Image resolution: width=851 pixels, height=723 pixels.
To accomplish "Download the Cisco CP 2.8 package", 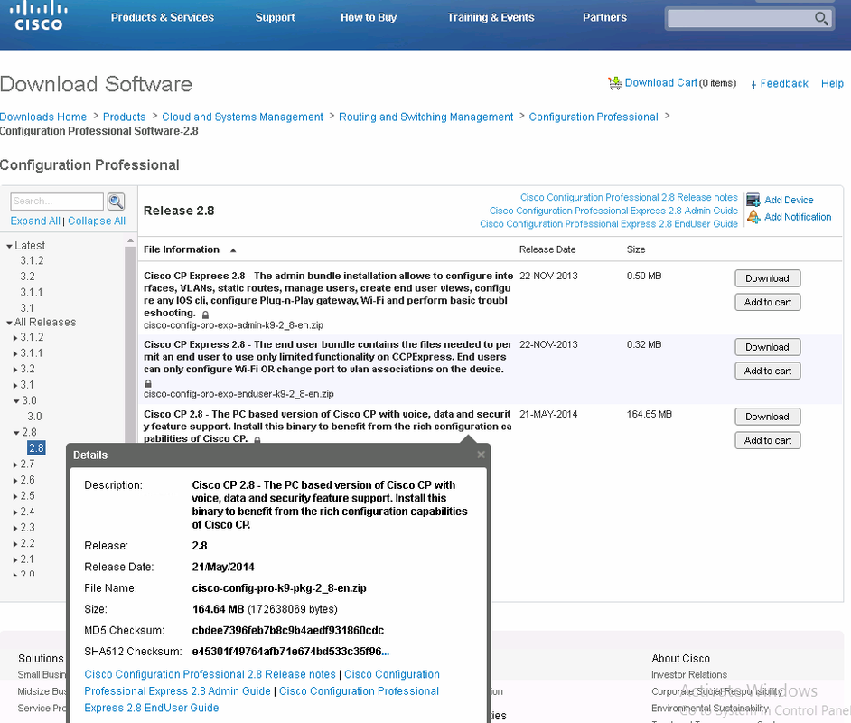I will [767, 417].
